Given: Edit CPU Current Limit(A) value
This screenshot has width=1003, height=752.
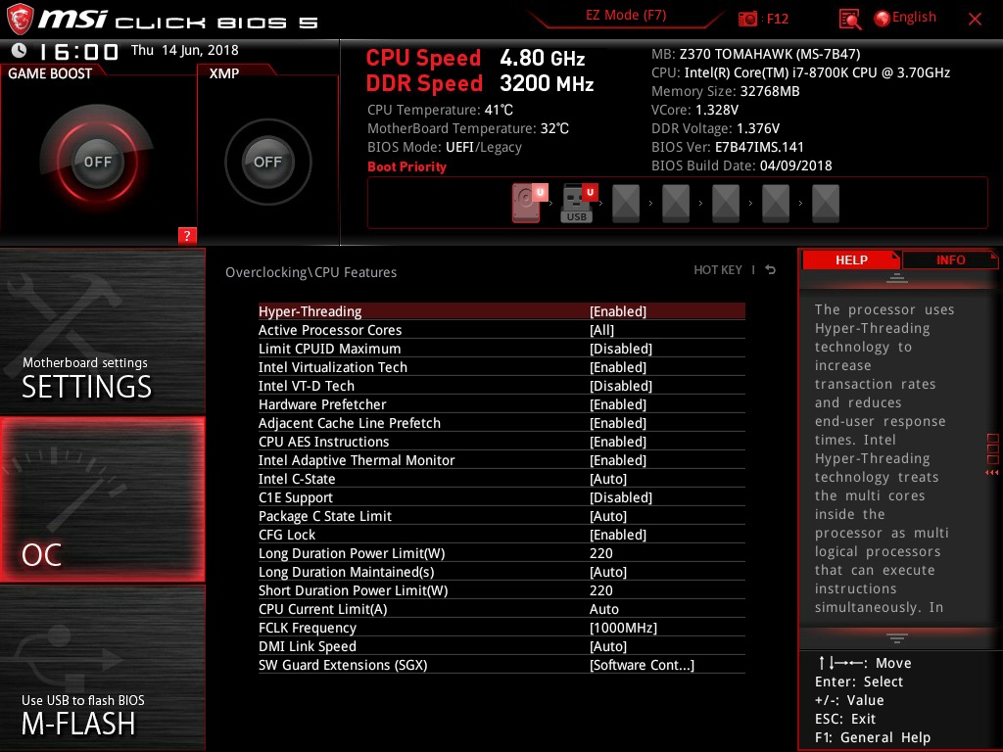Looking at the screenshot, I should [501, 609].
